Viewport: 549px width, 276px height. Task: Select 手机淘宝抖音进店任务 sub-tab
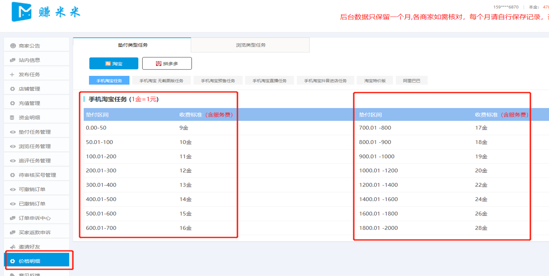tap(325, 80)
